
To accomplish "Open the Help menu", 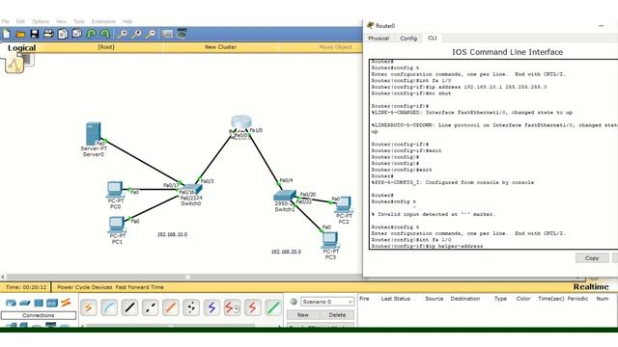I will [x=127, y=21].
